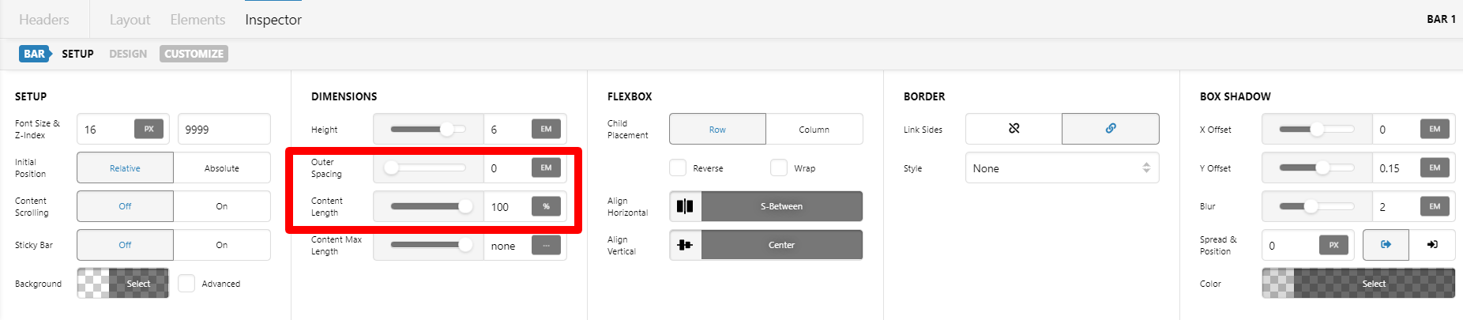The image size is (1463, 320).
Task: Turn Sticky Bar On
Action: pyautogui.click(x=222, y=245)
